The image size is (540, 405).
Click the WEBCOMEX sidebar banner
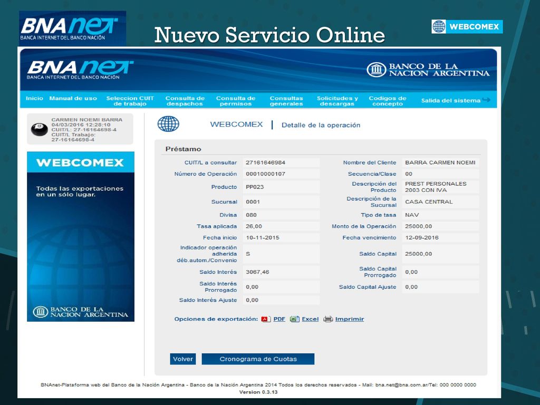coord(81,237)
